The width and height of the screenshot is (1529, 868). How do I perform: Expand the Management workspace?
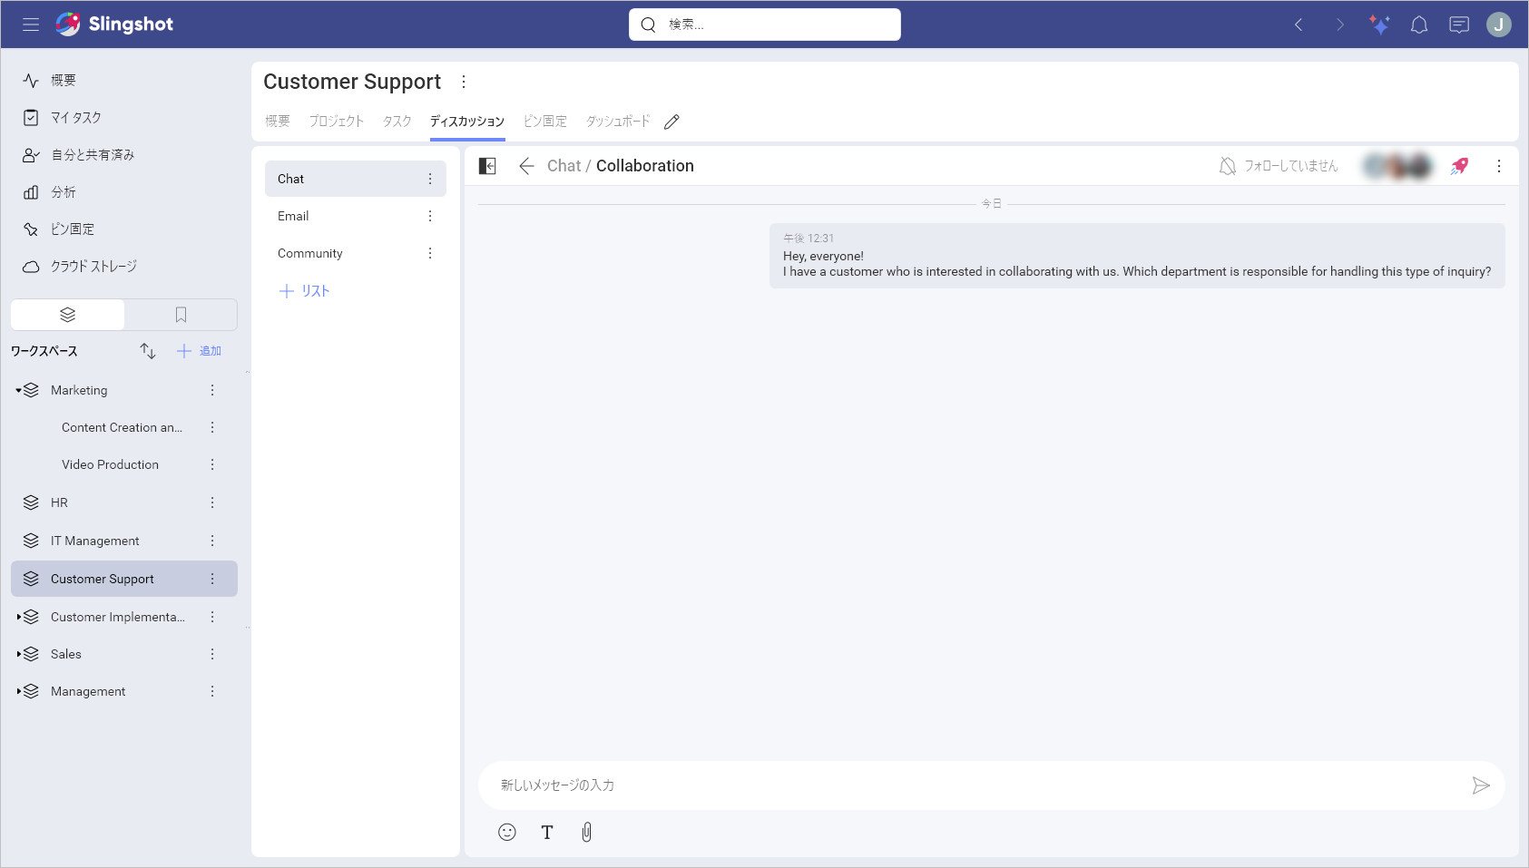18,691
